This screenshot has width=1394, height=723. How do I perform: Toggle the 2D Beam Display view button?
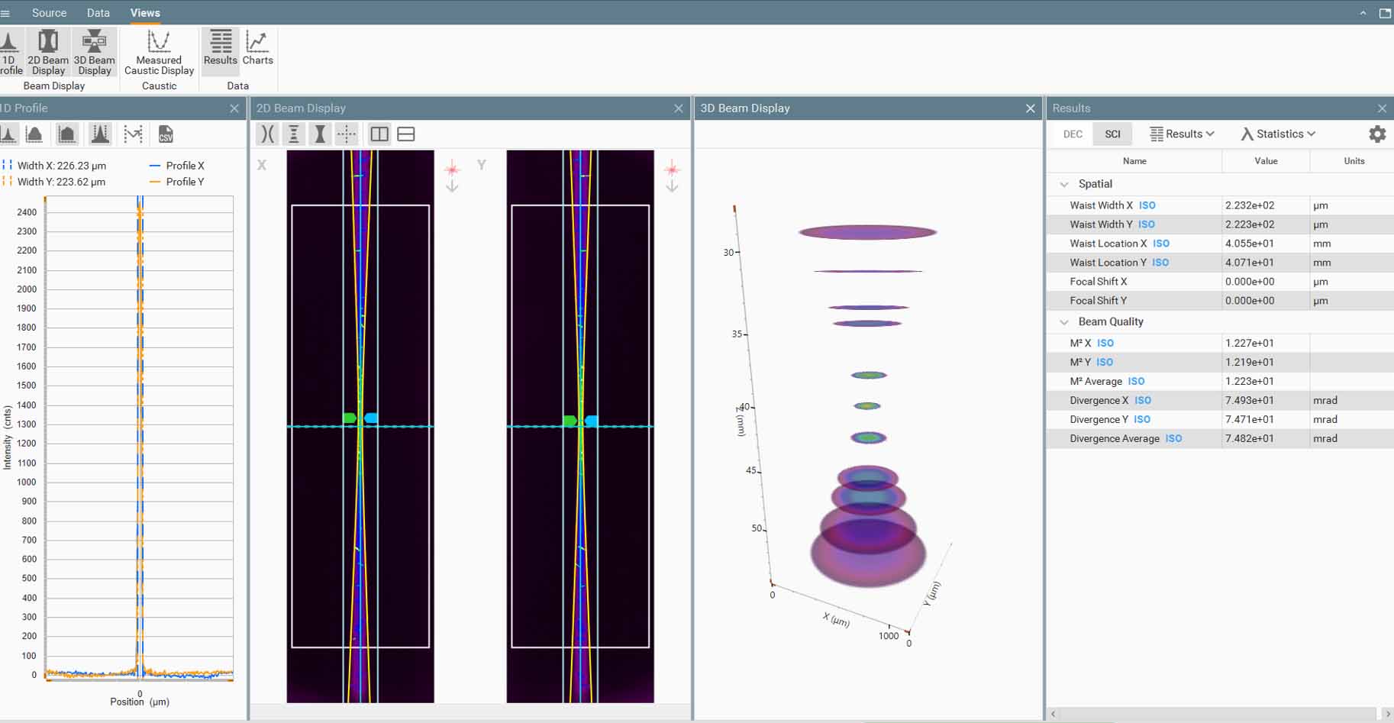pyautogui.click(x=48, y=52)
